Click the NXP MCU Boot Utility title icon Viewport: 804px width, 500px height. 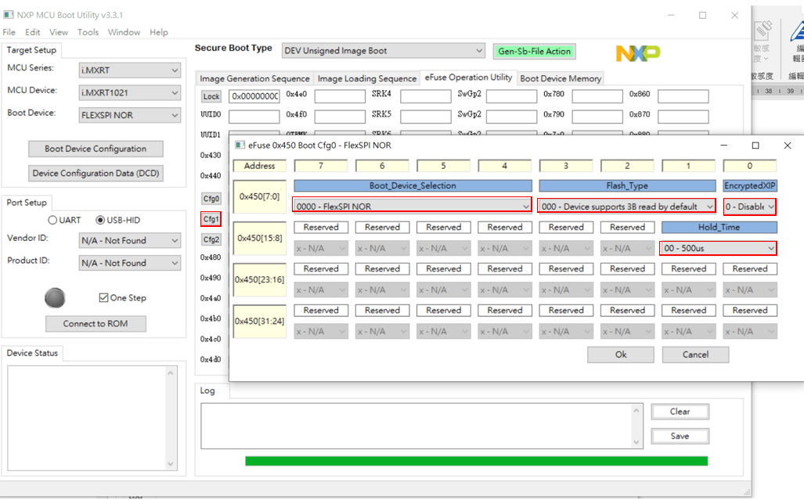tap(9, 15)
